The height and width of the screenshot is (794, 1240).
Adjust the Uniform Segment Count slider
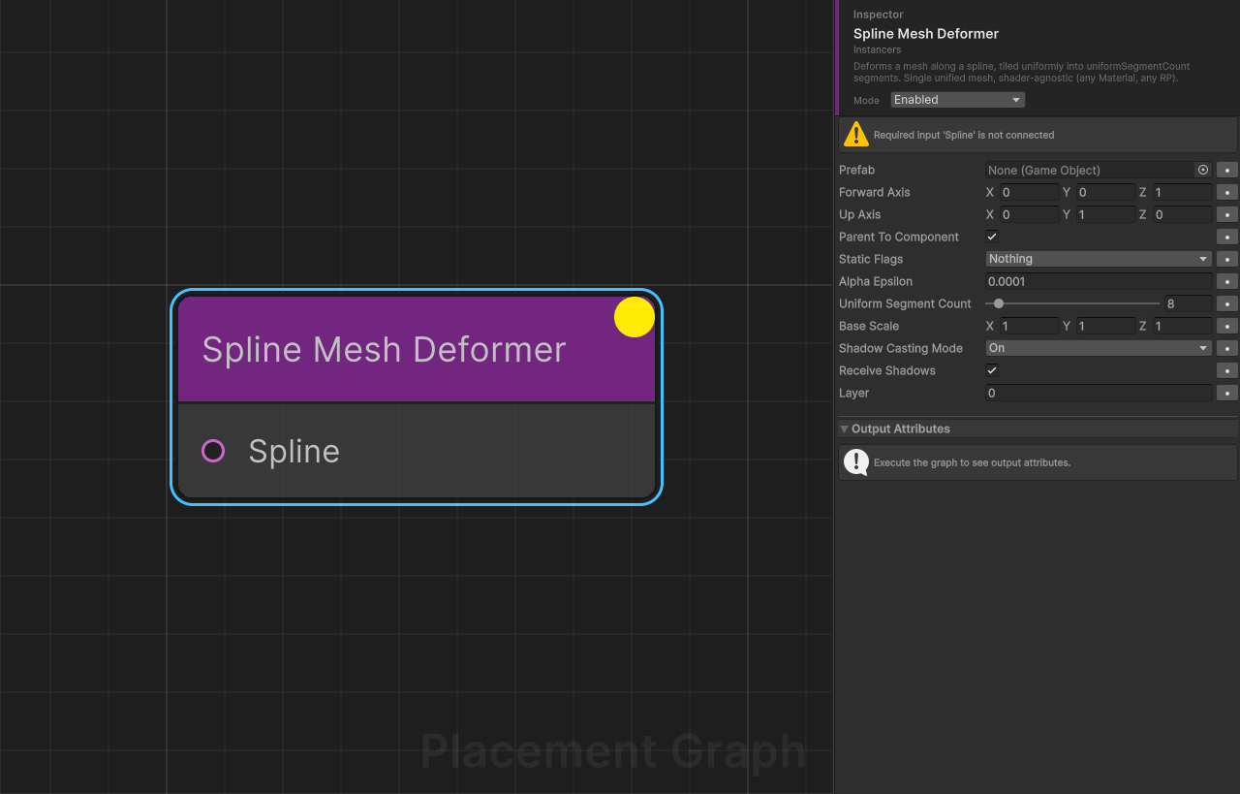1072,303
